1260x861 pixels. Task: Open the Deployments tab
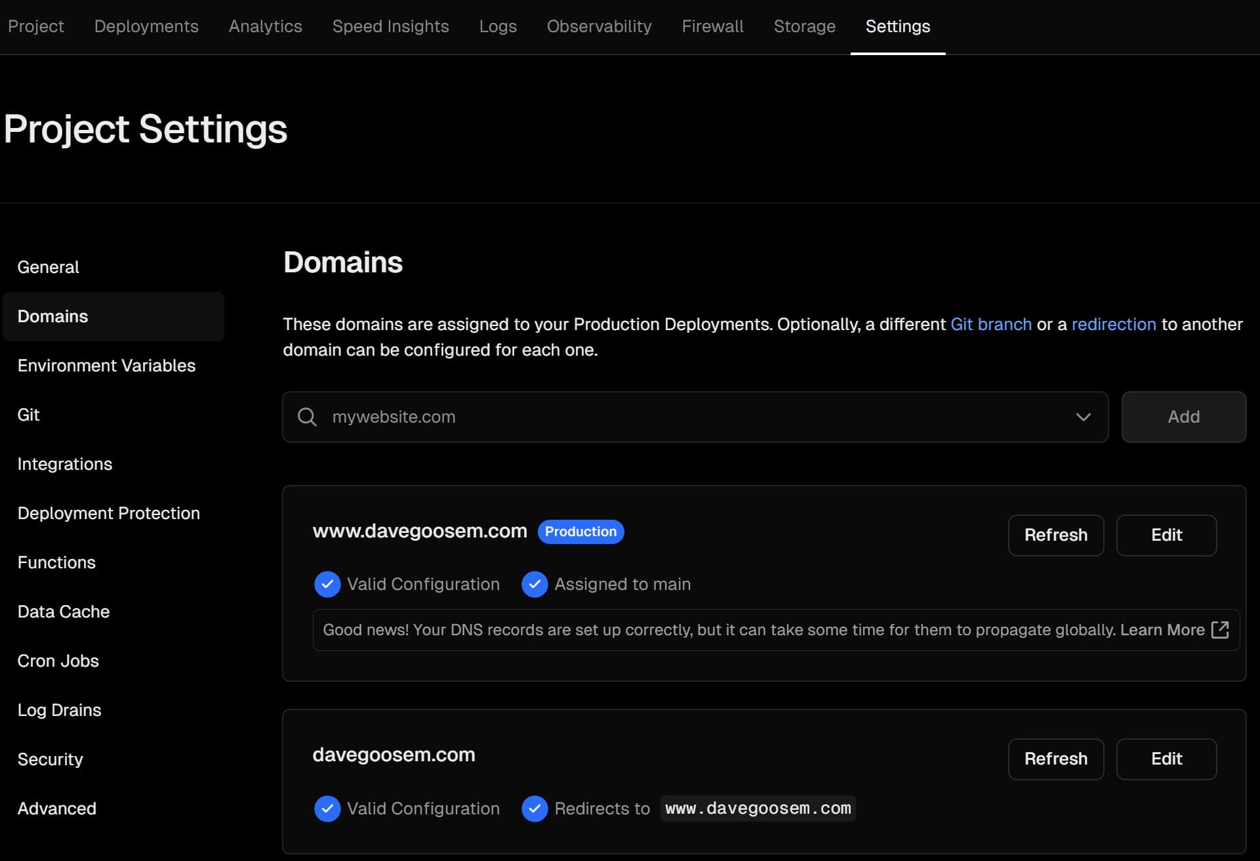coord(146,26)
